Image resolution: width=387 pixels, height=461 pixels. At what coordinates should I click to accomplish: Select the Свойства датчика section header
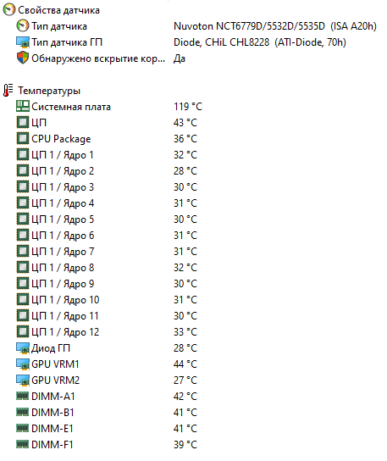pos(58,10)
